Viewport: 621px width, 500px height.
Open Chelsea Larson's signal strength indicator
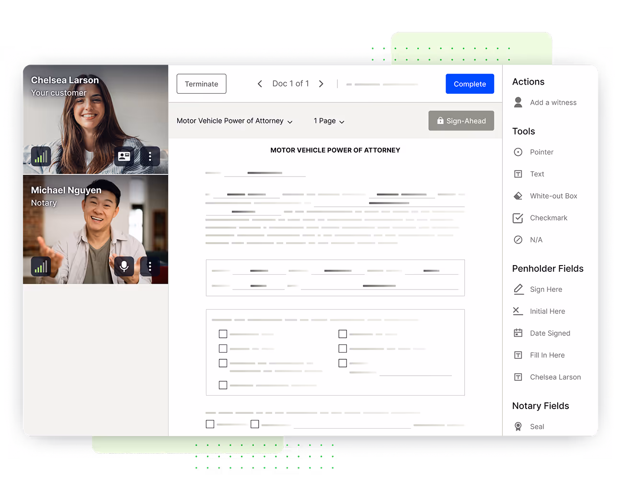[x=41, y=156]
